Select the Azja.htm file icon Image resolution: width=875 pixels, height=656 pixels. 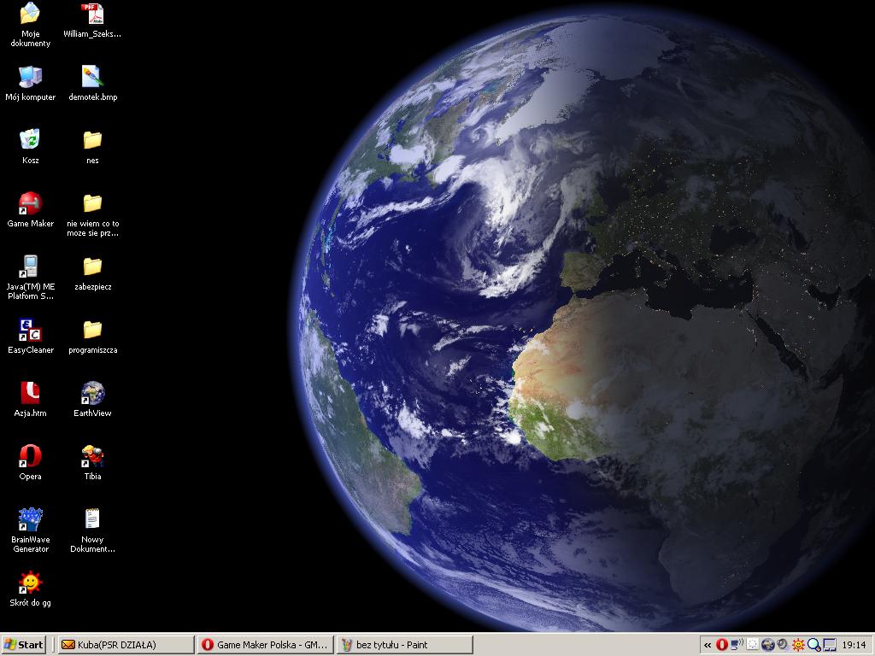point(30,395)
